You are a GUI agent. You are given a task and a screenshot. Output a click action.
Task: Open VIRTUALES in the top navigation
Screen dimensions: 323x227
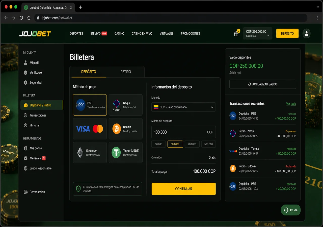167,34
